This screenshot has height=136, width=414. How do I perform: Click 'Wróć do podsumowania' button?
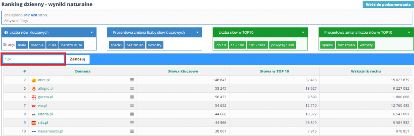point(388,4)
